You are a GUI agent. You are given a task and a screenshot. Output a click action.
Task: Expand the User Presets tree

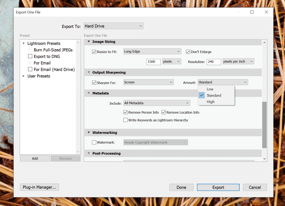tap(23, 76)
